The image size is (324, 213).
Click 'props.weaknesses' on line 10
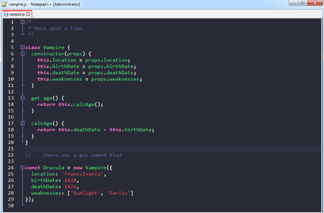click(116, 79)
